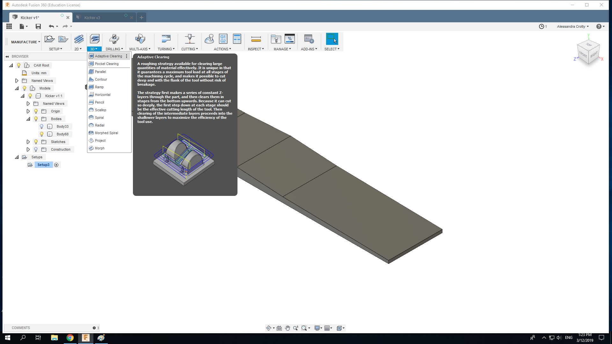The height and width of the screenshot is (344, 612).
Task: Click the Grid settings icon
Action: pos(327,328)
